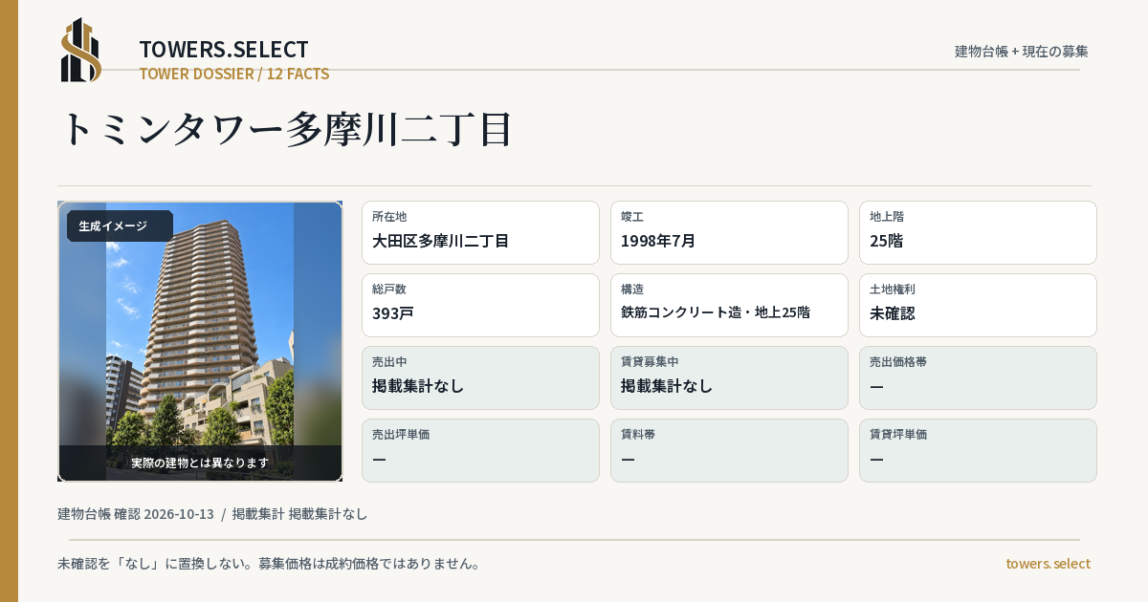Select the 賃料帯 card
Screen dimensions: 1148x602
729,450
